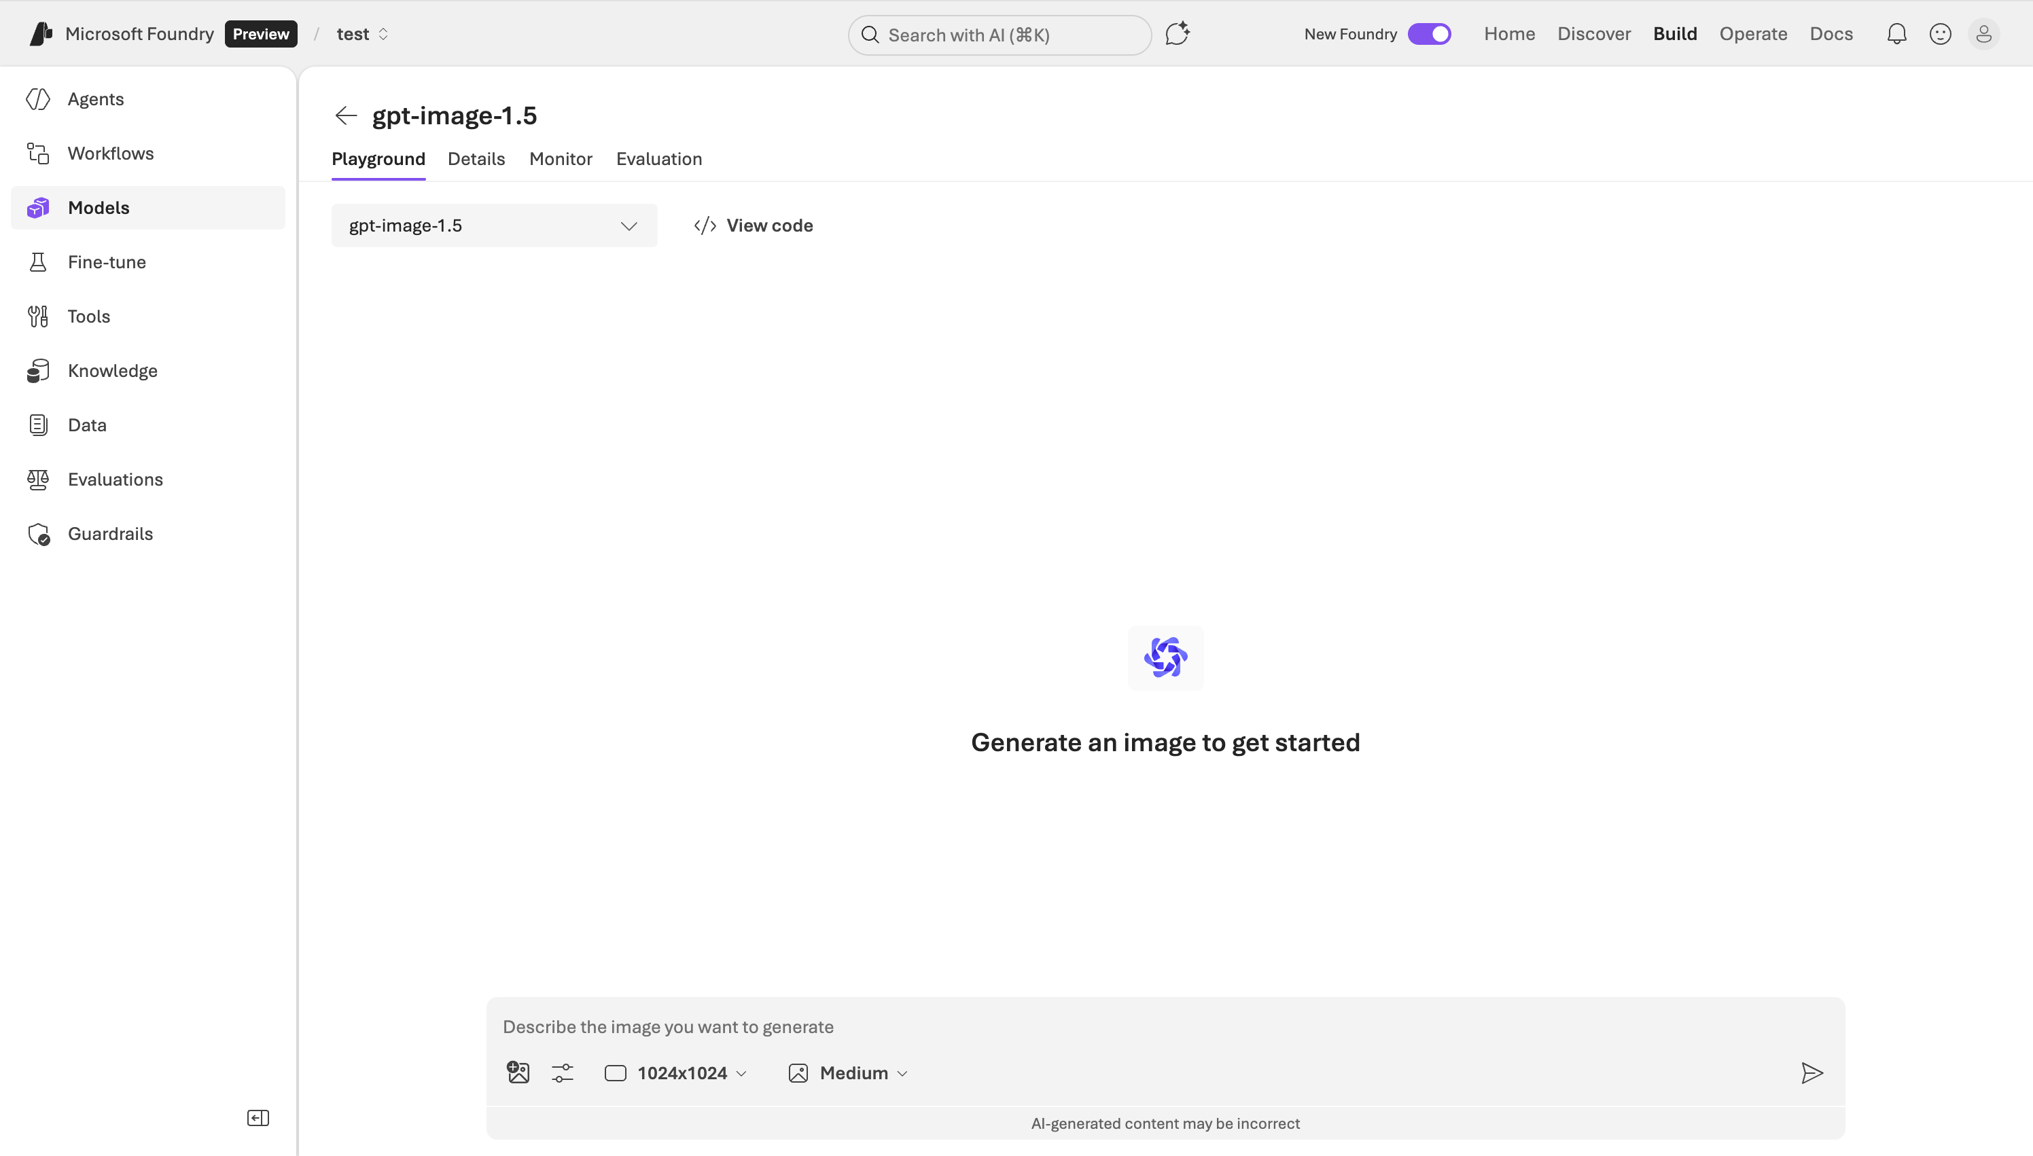Viewport: 2033px width, 1156px height.
Task: Collapse the sidebar panel icon
Action: point(258,1118)
